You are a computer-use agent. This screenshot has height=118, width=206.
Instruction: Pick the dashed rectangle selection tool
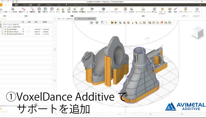[x=132, y=23]
